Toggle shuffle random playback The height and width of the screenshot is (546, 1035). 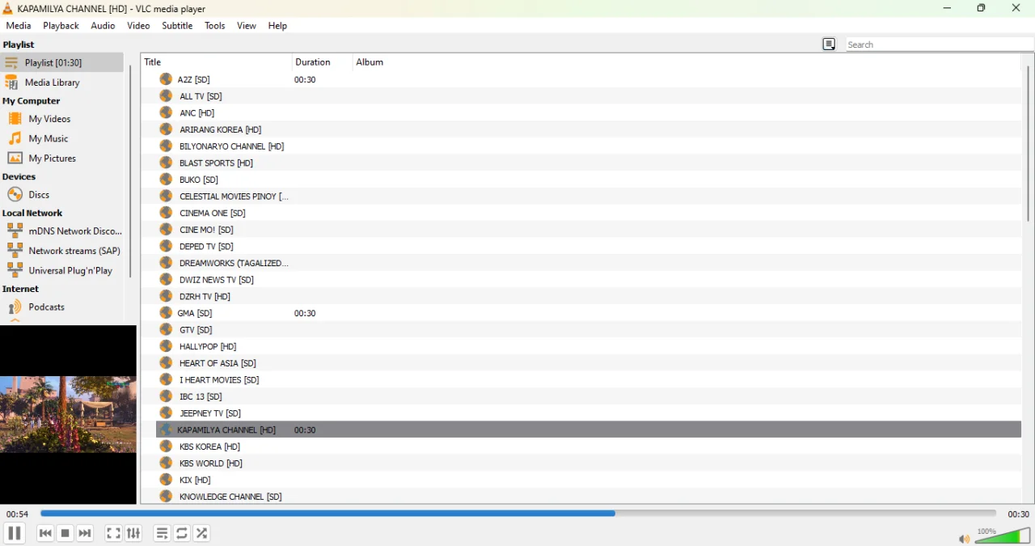[202, 533]
